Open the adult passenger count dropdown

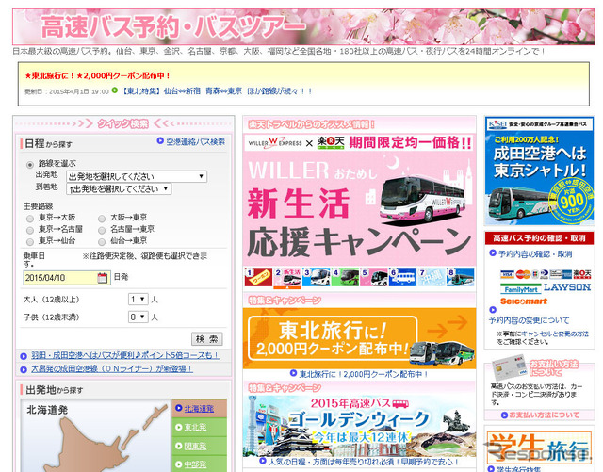139,300
